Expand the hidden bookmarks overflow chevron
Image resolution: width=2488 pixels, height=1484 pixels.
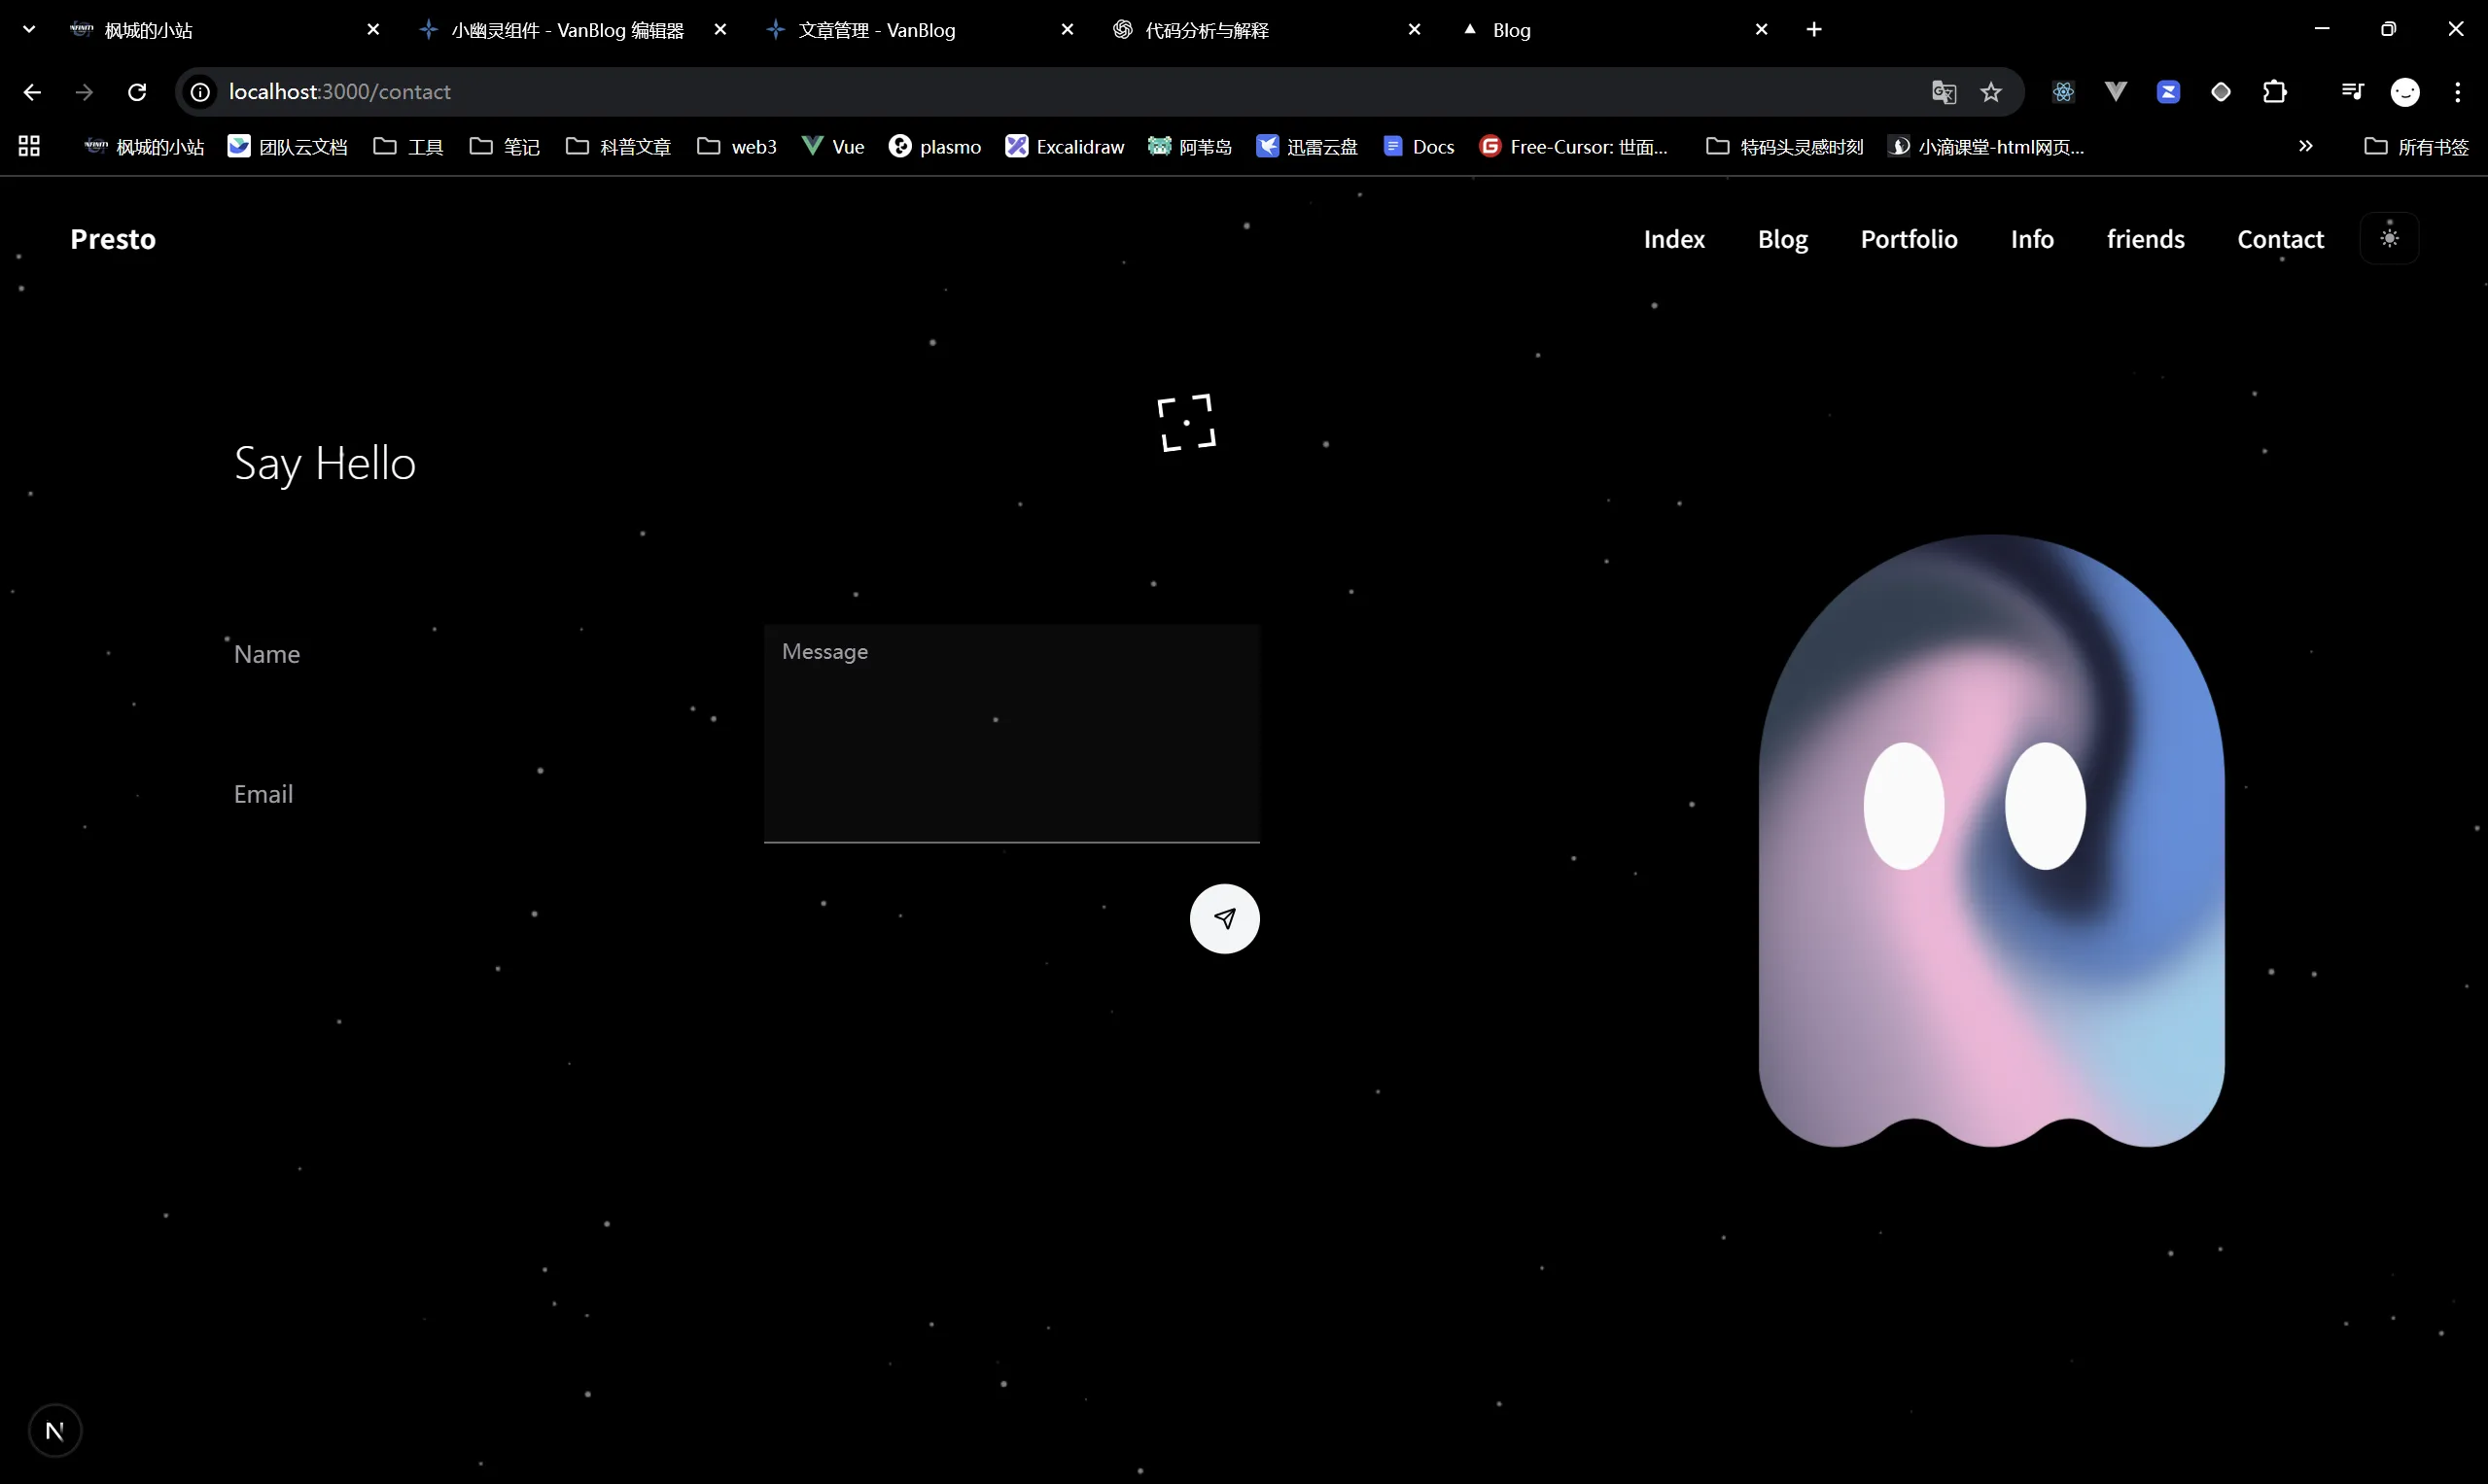click(2306, 146)
